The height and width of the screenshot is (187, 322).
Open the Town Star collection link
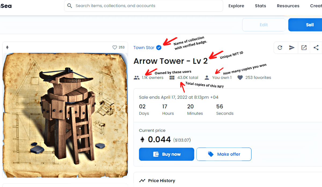[144, 48]
